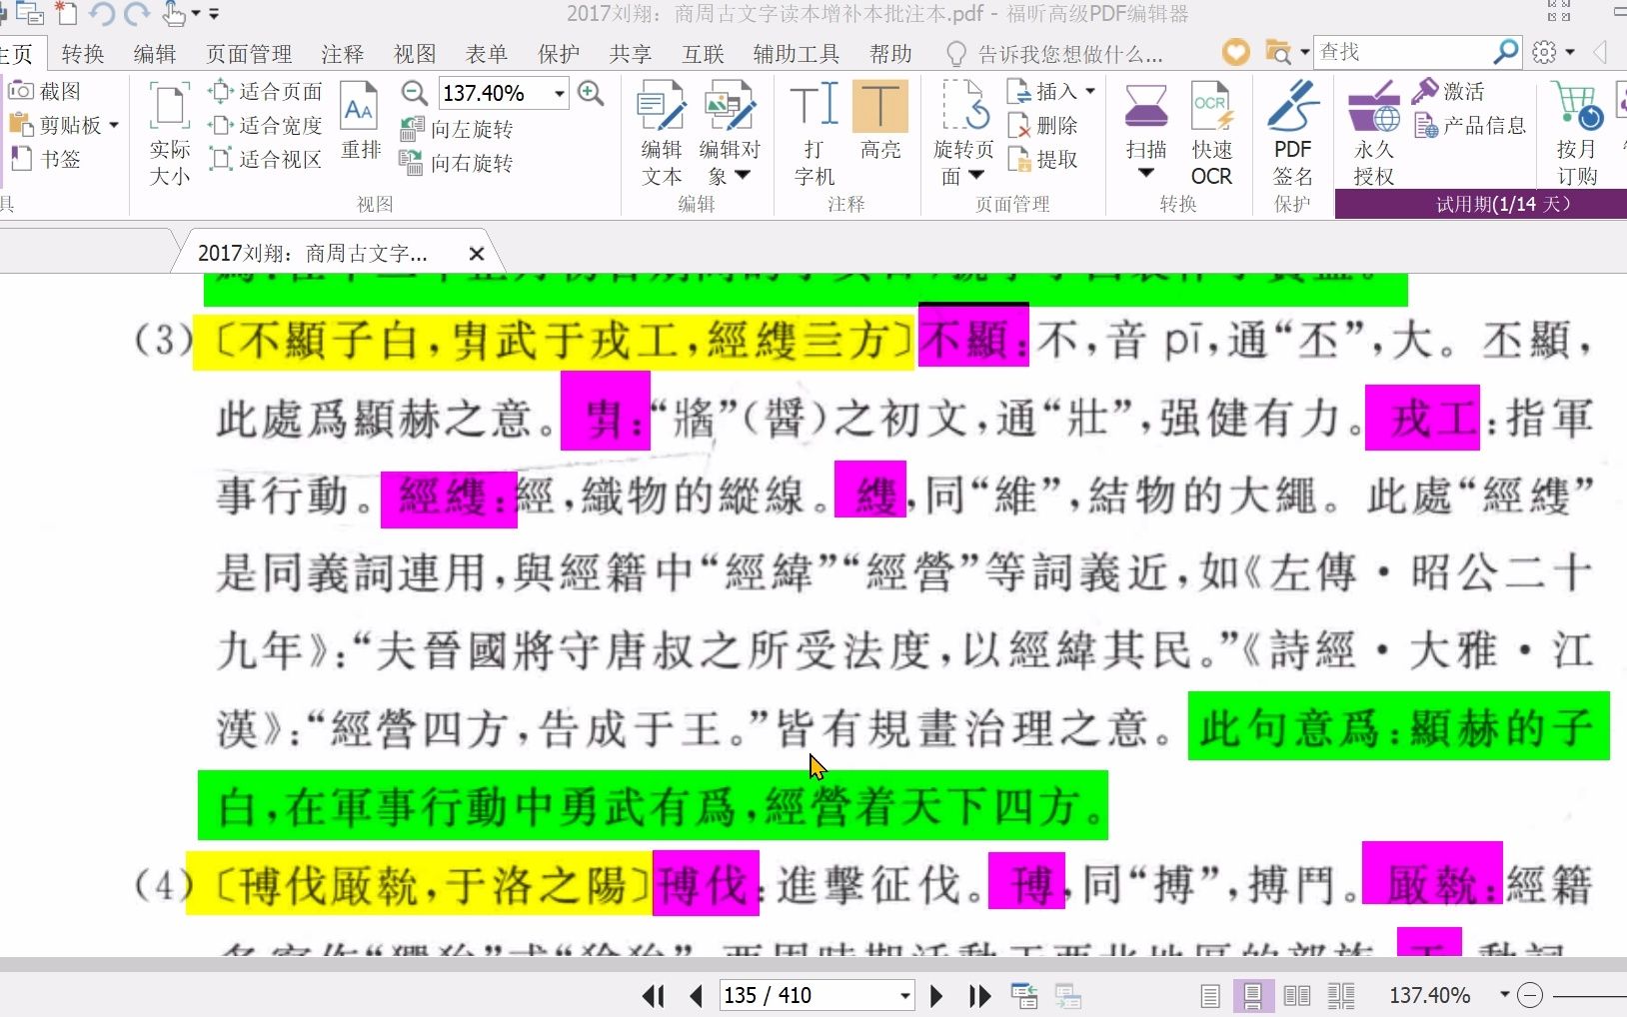
Task: Rotate view right with 向右旋转
Action: pyautogui.click(x=458, y=163)
